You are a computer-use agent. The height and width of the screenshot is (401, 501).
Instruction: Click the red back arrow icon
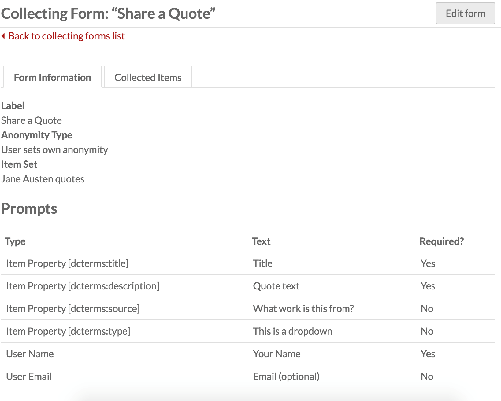[x=3, y=36]
